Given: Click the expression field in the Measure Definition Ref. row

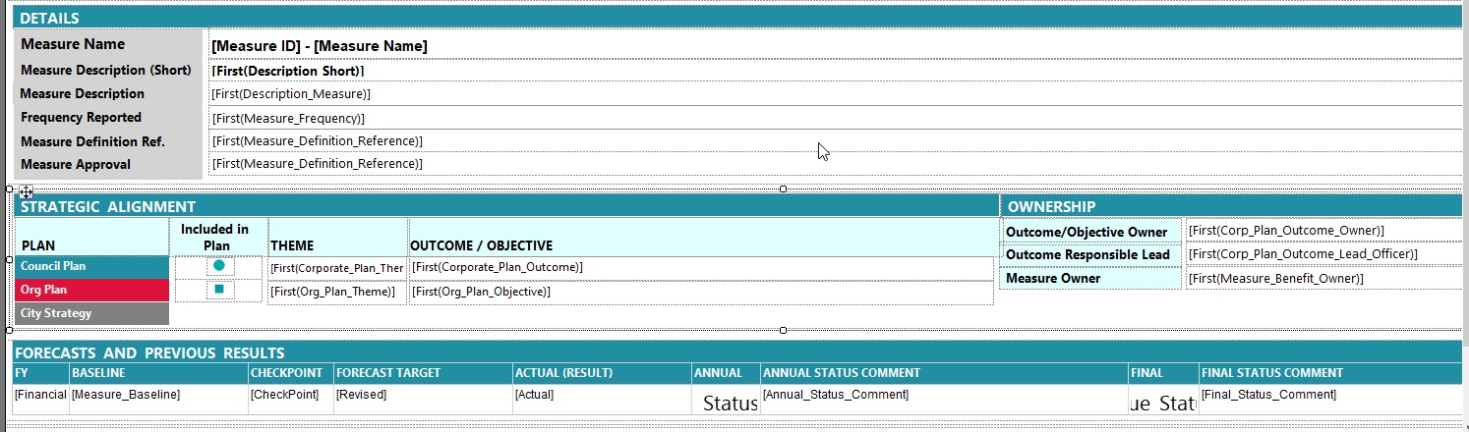Looking at the screenshot, I should [x=834, y=141].
